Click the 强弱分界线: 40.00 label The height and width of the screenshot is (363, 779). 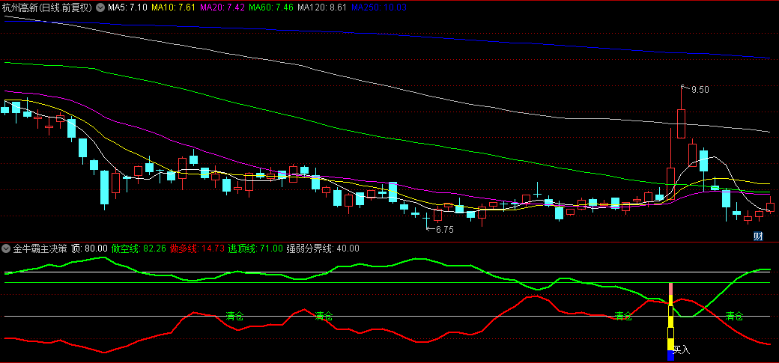(x=322, y=248)
